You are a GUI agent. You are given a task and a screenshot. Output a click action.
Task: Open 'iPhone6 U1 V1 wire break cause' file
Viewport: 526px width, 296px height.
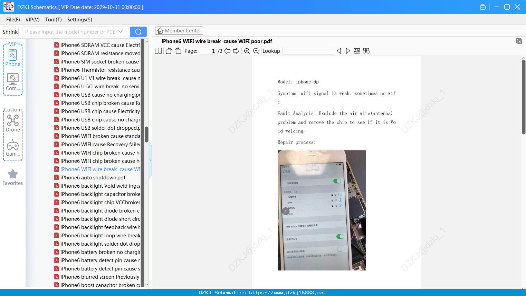pyautogui.click(x=101, y=78)
